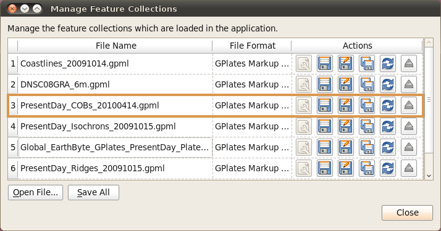Edit configuration icon for DNSC08GRA_6m.gpml
The height and width of the screenshot is (231, 441).
point(304,84)
